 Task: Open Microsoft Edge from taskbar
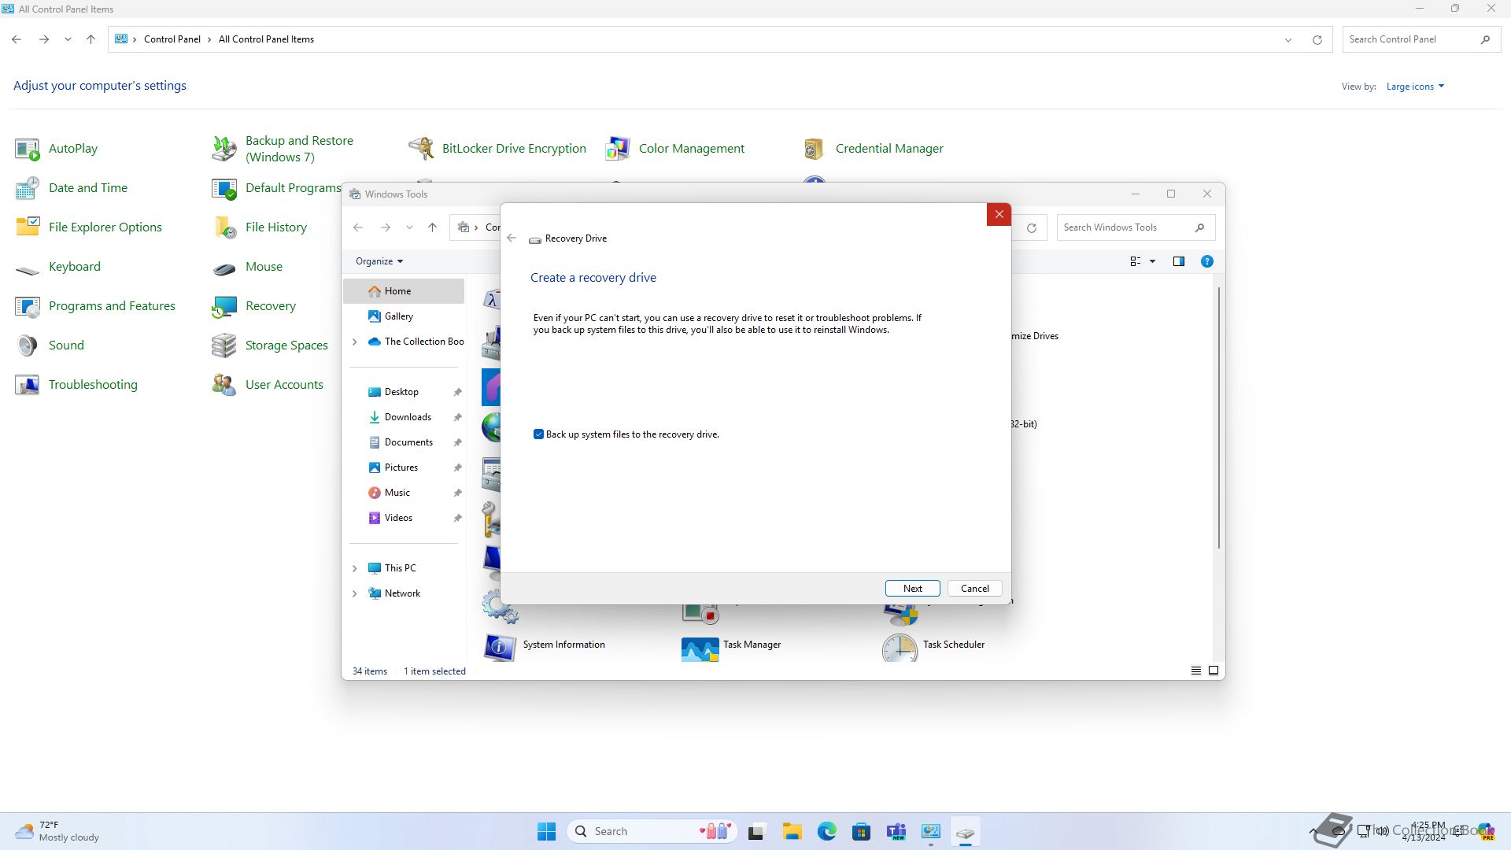coord(826,831)
